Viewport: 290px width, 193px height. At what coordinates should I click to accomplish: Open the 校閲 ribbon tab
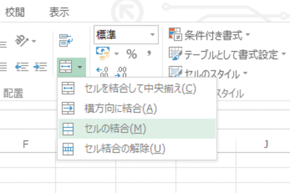click(x=15, y=13)
